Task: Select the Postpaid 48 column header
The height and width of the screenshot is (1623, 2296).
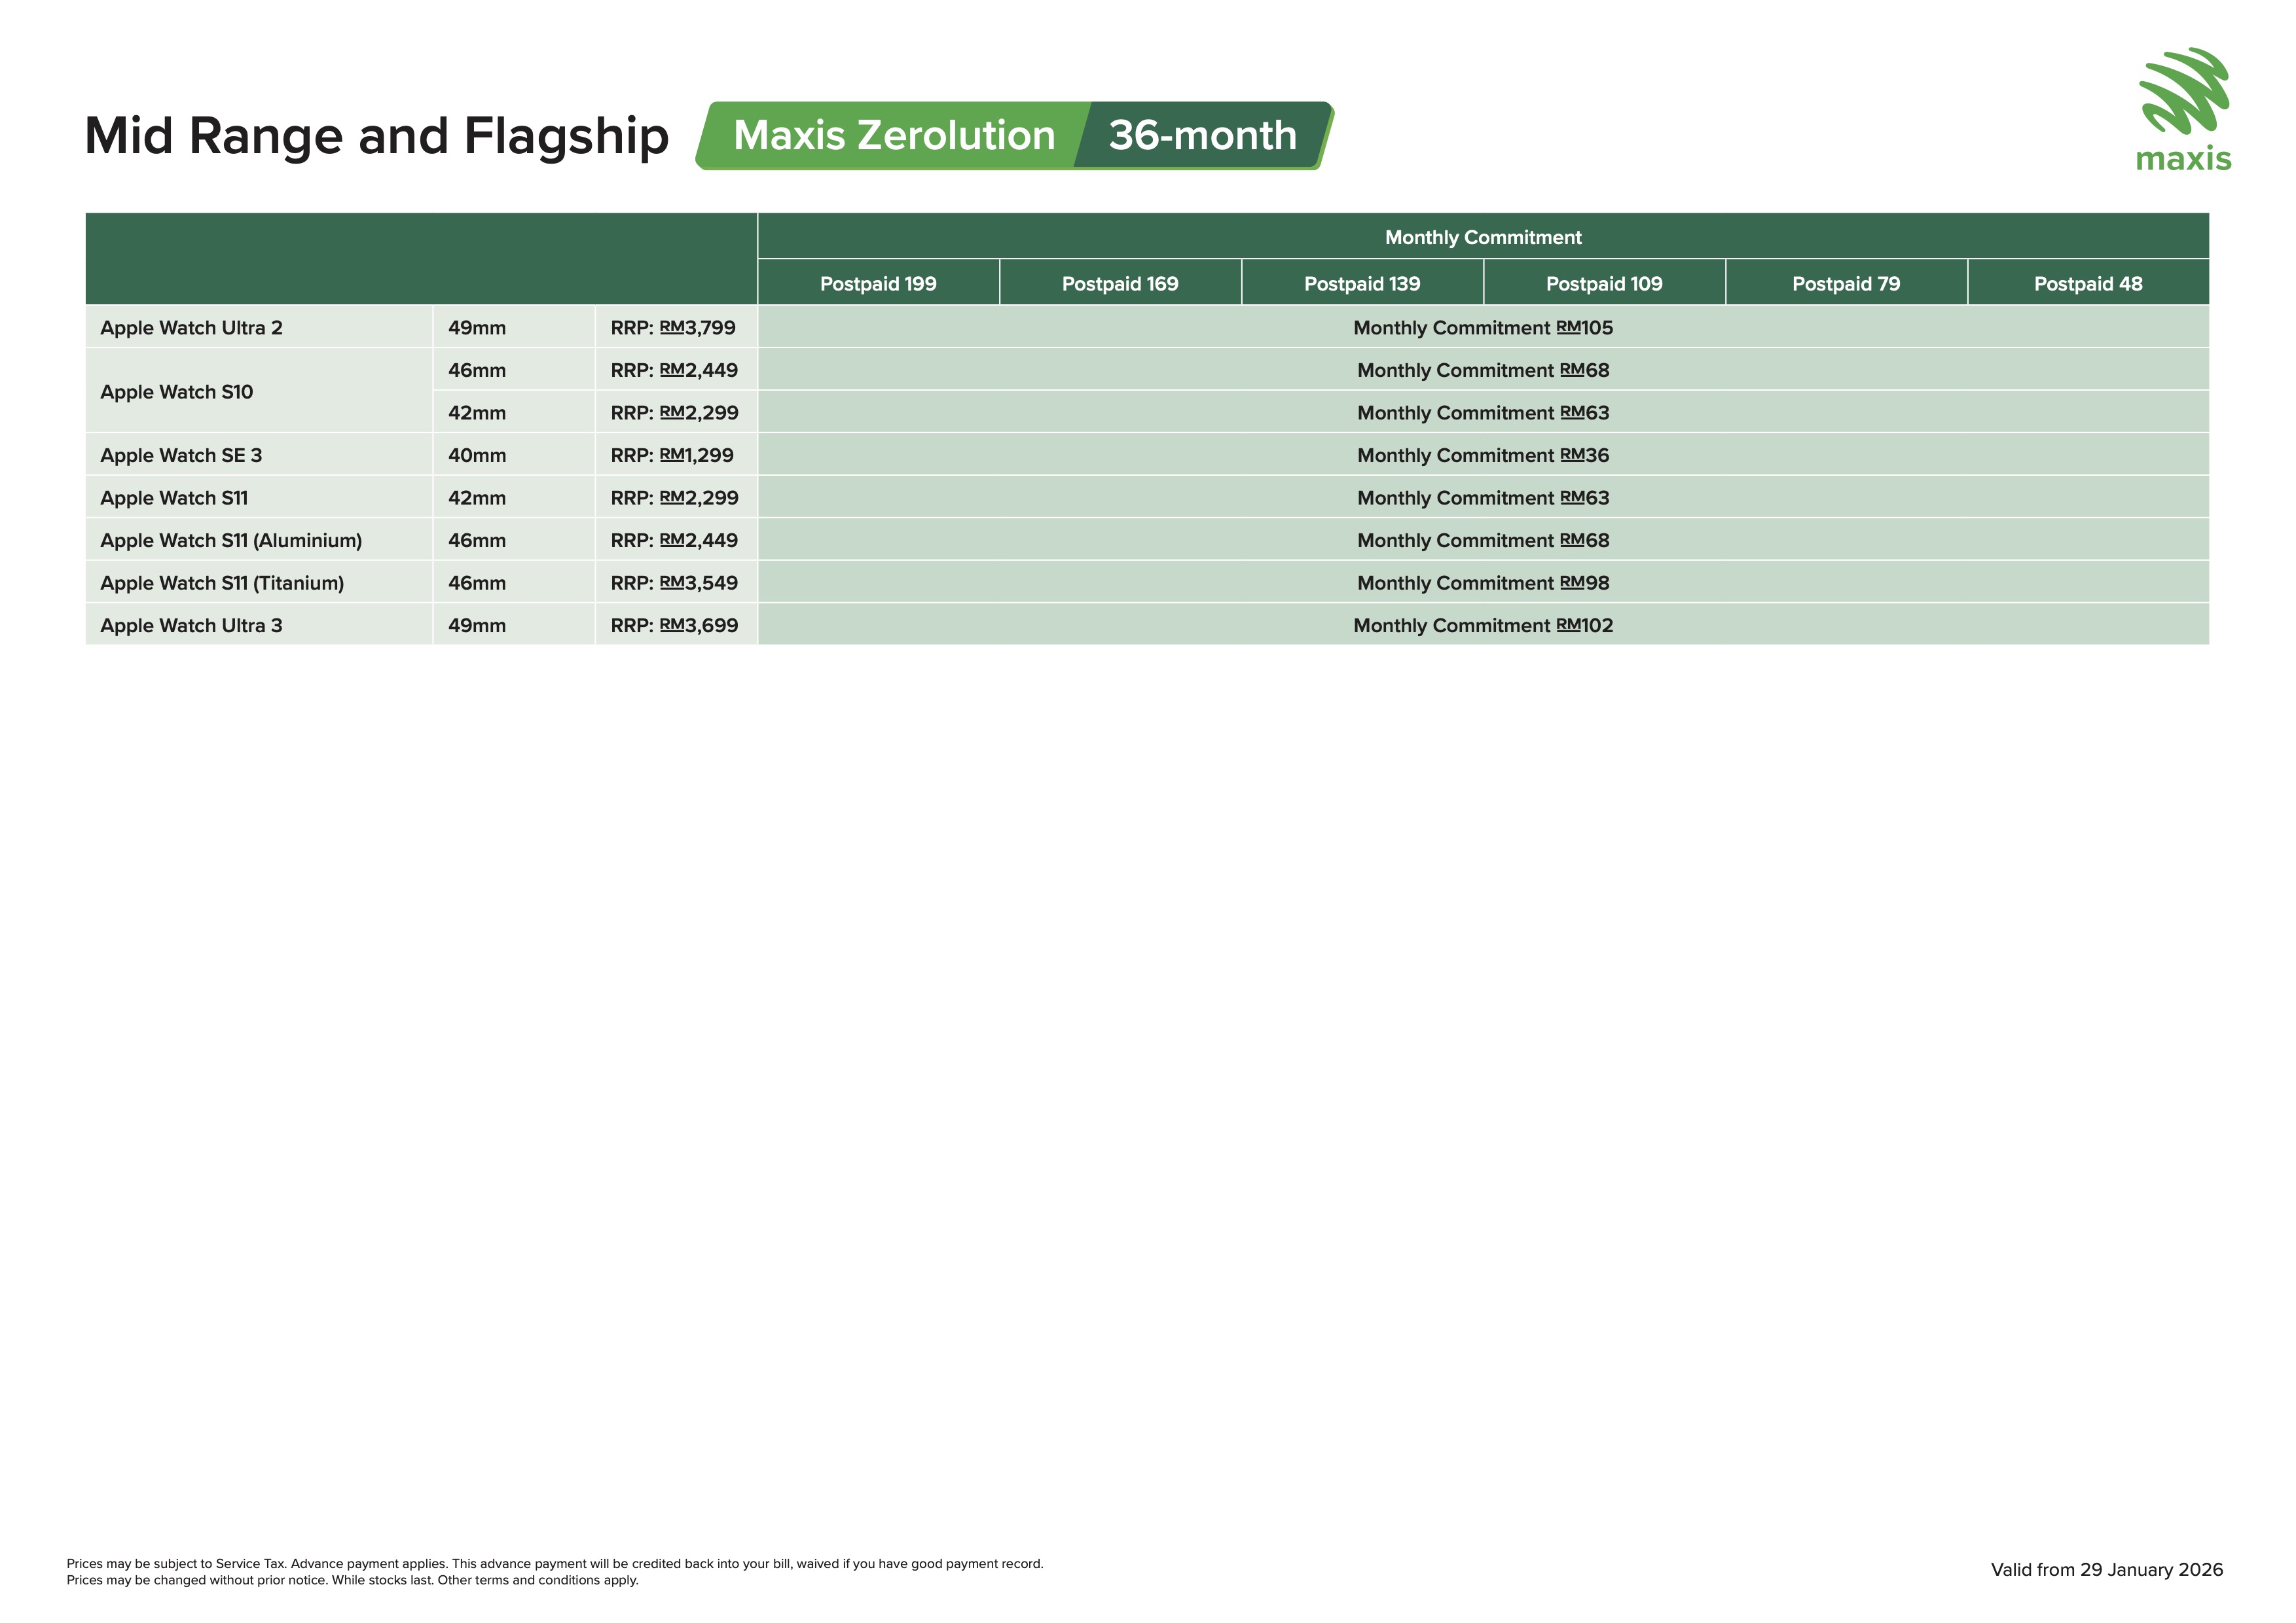Action: click(2088, 284)
